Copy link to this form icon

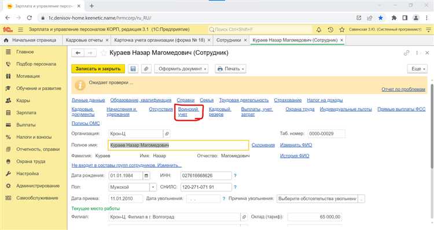click(x=406, y=53)
